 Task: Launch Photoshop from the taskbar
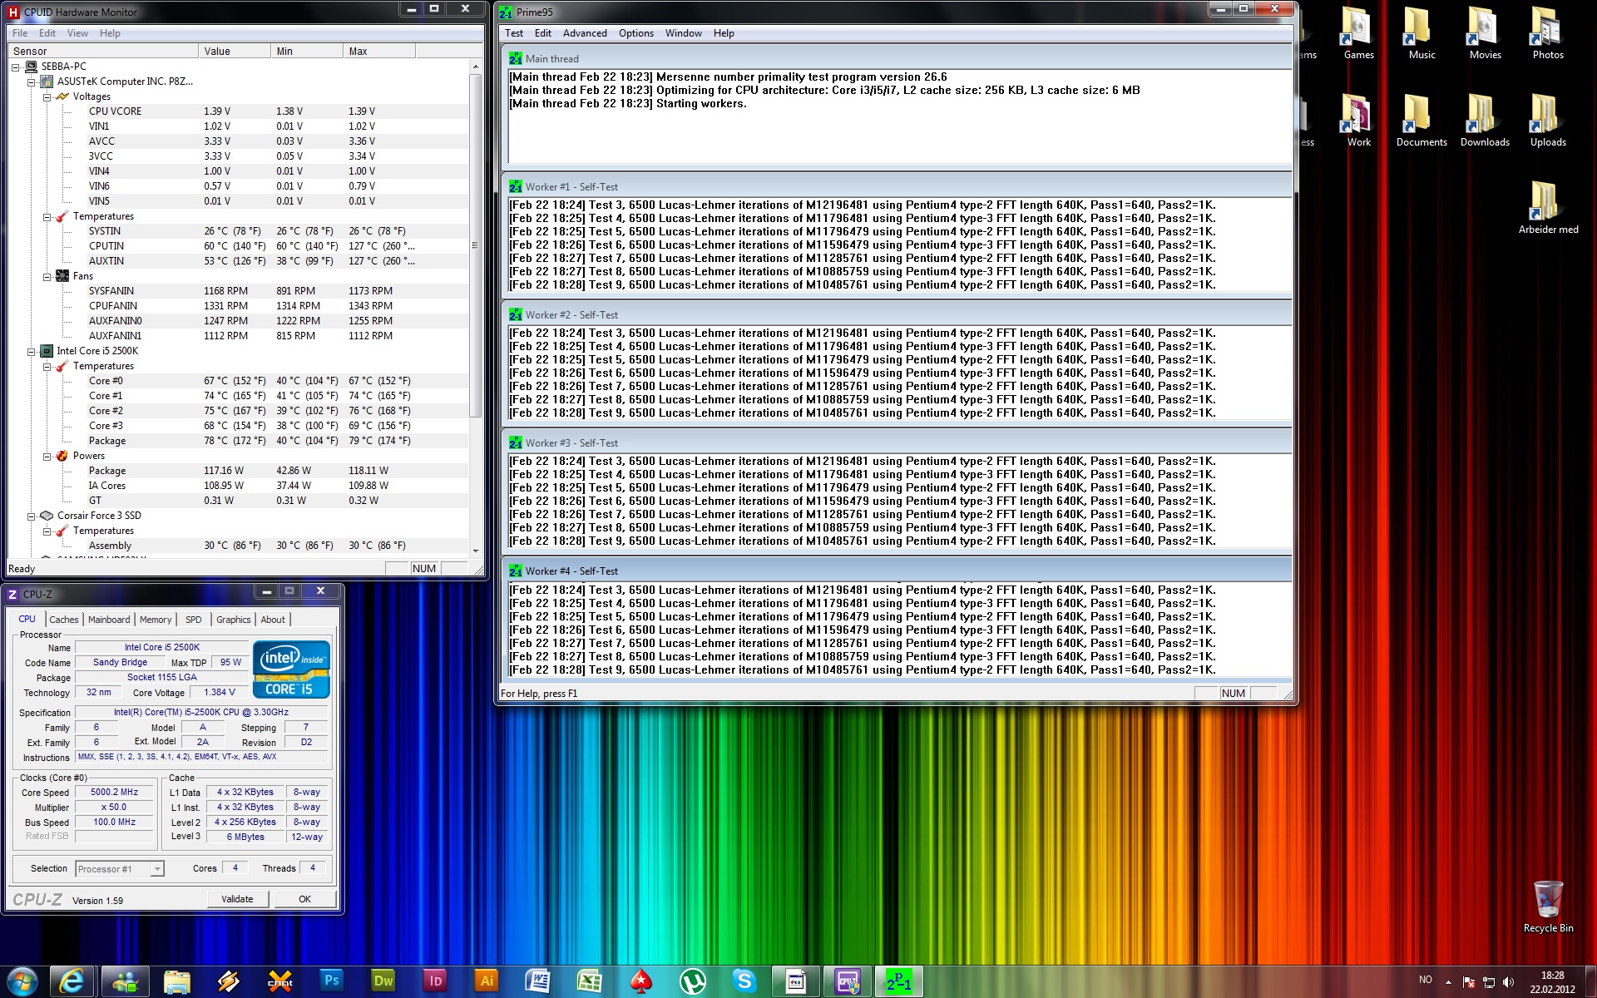(331, 981)
